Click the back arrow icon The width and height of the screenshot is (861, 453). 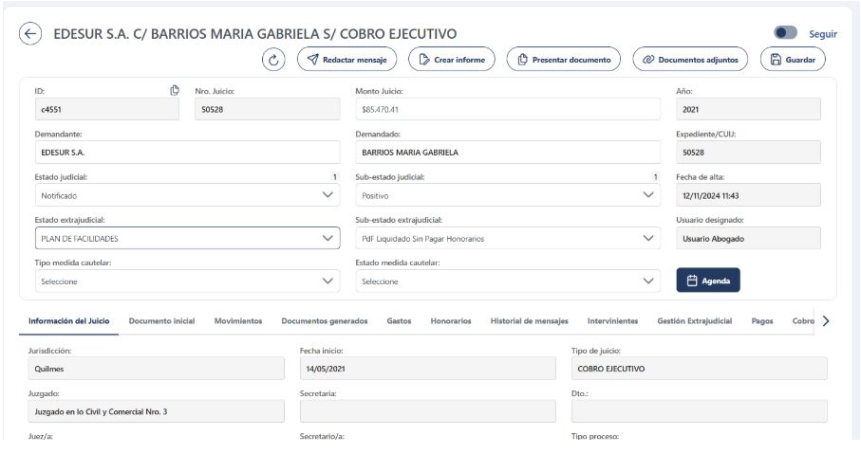(x=30, y=34)
